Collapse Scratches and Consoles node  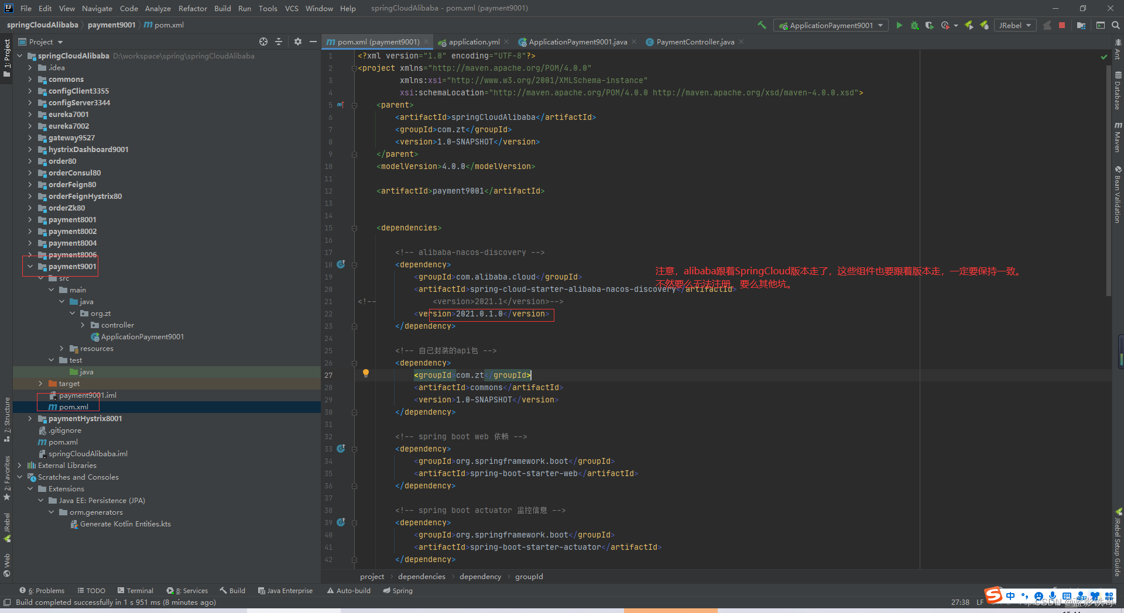[19, 477]
